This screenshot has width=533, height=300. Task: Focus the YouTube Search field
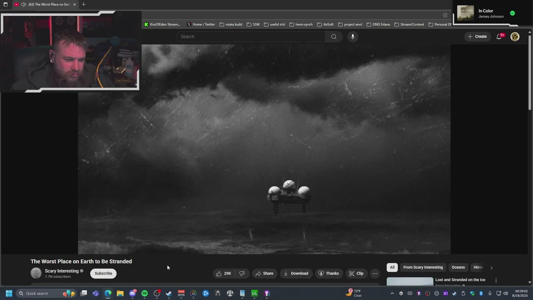pos(251,37)
